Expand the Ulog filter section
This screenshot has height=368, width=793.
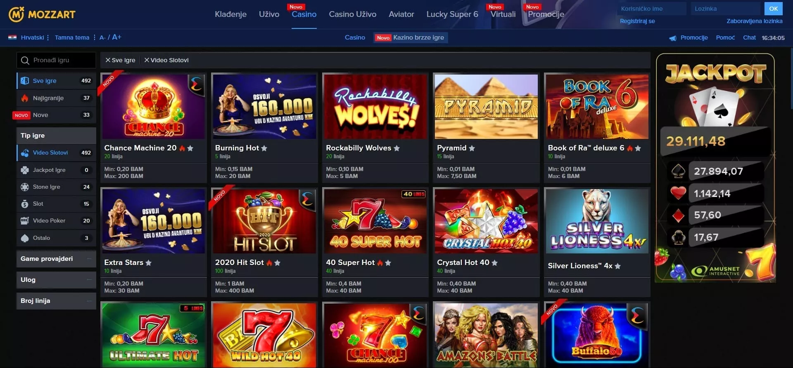pyautogui.click(x=56, y=280)
